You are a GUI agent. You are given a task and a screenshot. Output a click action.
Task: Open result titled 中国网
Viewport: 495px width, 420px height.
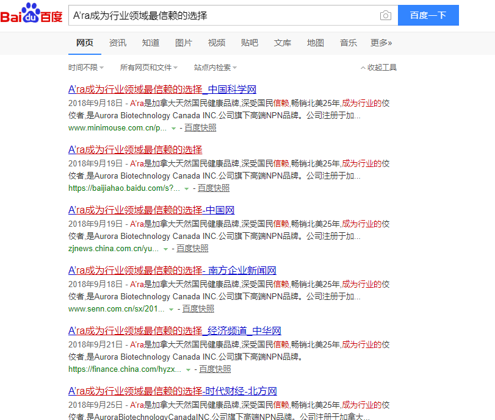(151, 210)
